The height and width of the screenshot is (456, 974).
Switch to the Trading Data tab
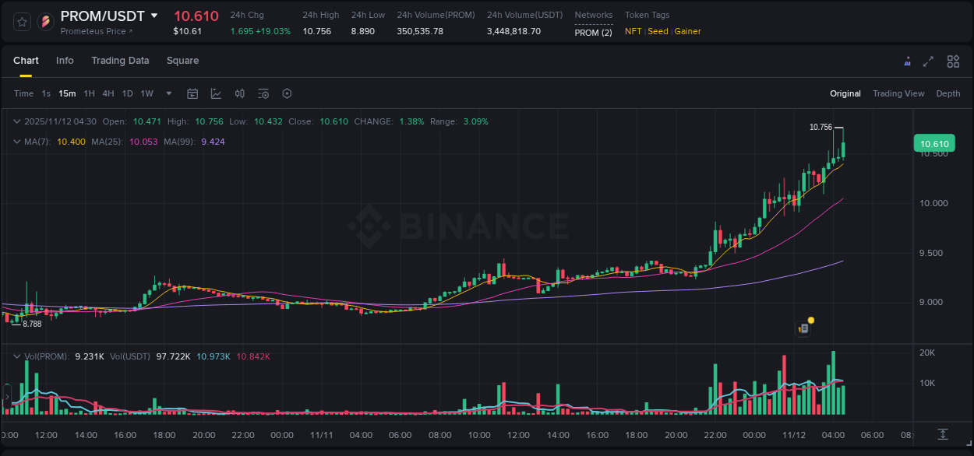(120, 60)
